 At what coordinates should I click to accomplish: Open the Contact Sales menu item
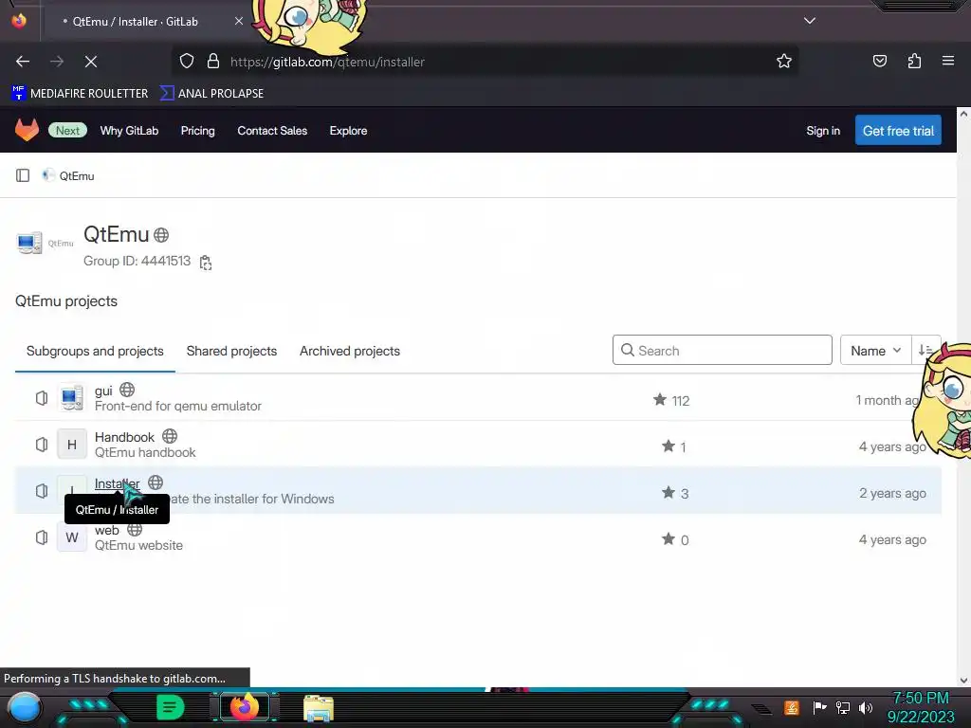[x=272, y=131]
